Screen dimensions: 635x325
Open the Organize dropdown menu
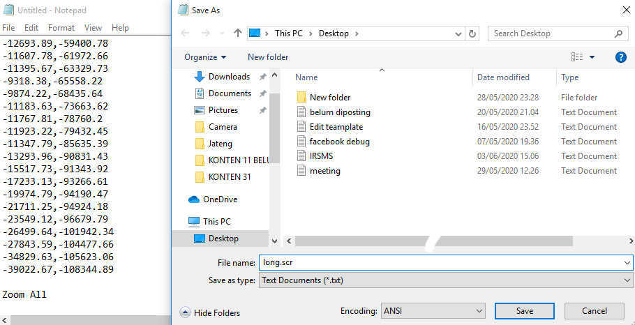tap(205, 57)
